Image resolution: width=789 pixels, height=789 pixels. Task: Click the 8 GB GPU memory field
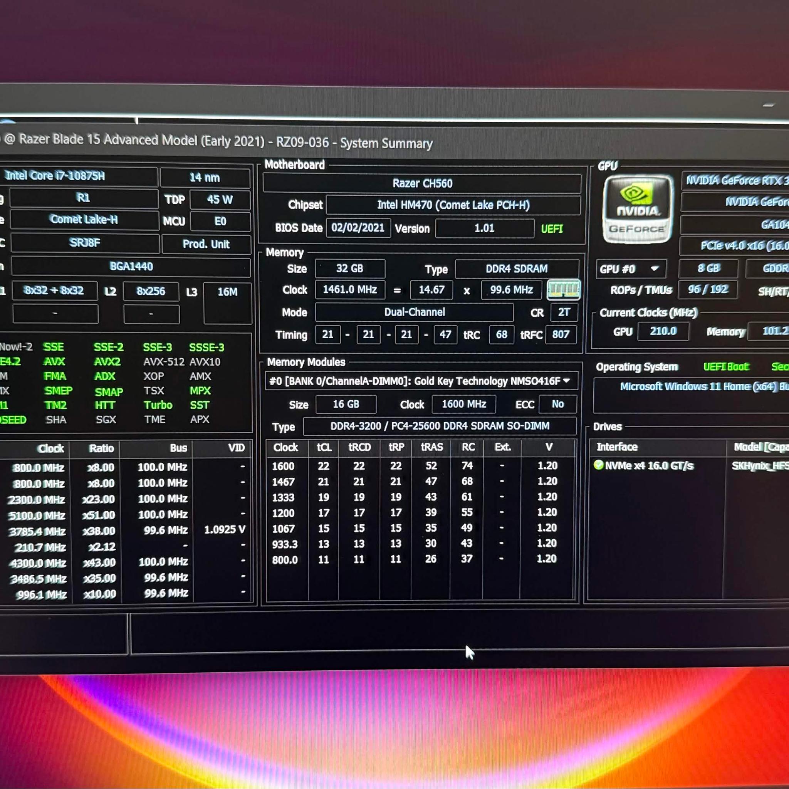pyautogui.click(x=708, y=268)
